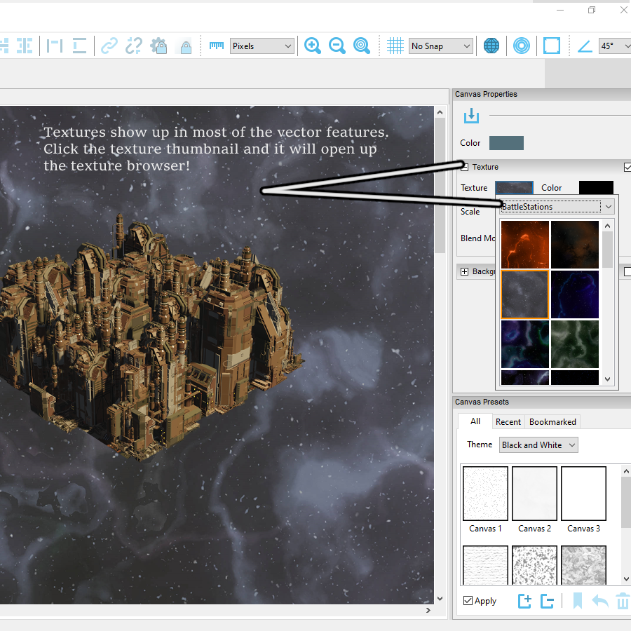Viewport: 631px width, 631px height.
Task: Select the orange nebula texture
Action: pos(524,245)
